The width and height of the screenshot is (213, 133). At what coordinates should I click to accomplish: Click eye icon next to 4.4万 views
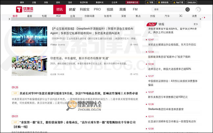click(131, 45)
